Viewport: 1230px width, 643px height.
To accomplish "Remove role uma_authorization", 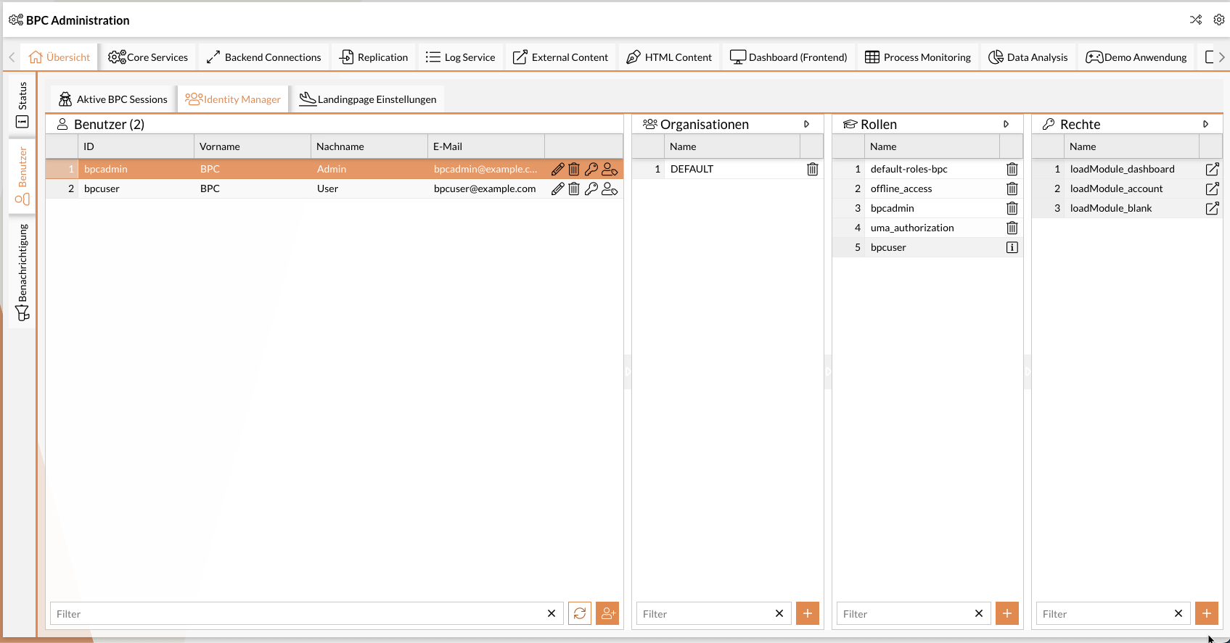I will pyautogui.click(x=1012, y=228).
